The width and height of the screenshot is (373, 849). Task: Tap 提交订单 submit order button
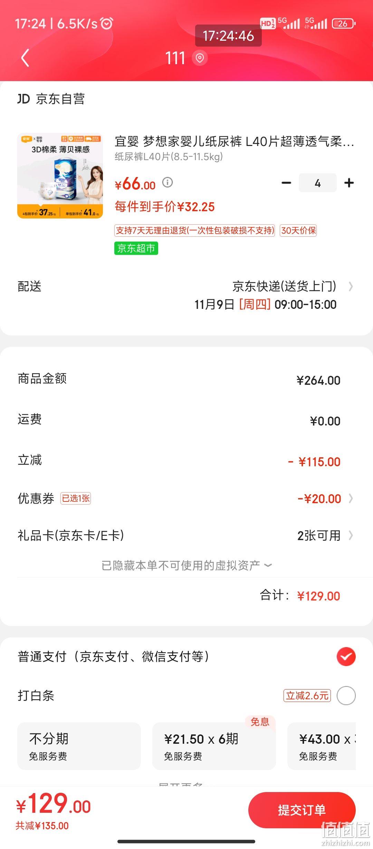click(x=302, y=810)
